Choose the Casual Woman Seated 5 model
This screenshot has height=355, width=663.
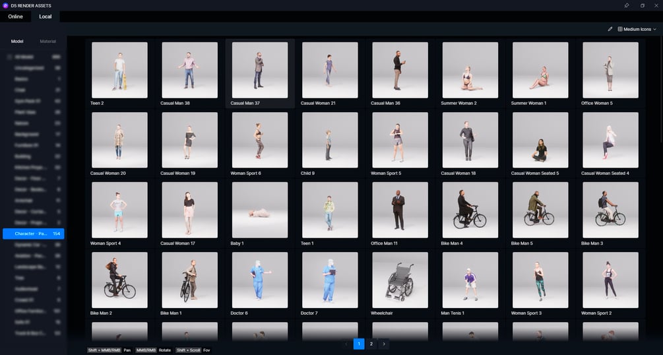[540, 140]
